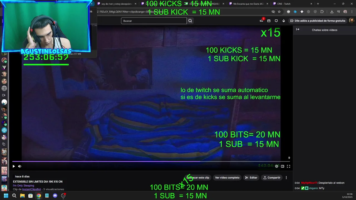Open Discord from taskbar
This screenshot has height=200, width=356.
(x=55, y=196)
